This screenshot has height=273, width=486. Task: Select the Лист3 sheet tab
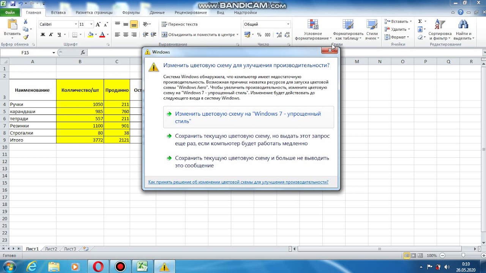pyautogui.click(x=70, y=249)
